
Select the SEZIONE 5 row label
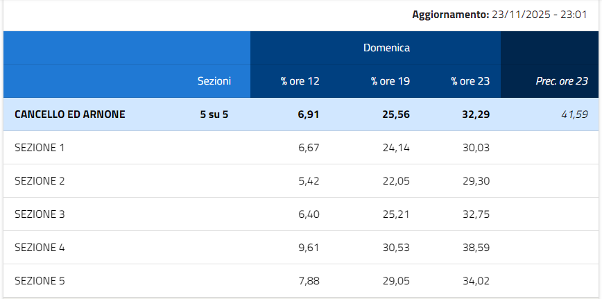pyautogui.click(x=40, y=281)
